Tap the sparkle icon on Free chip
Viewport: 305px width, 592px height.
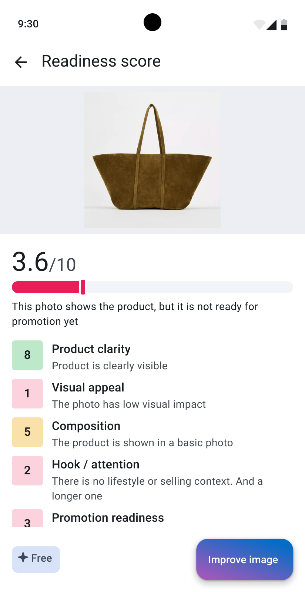pyautogui.click(x=23, y=558)
